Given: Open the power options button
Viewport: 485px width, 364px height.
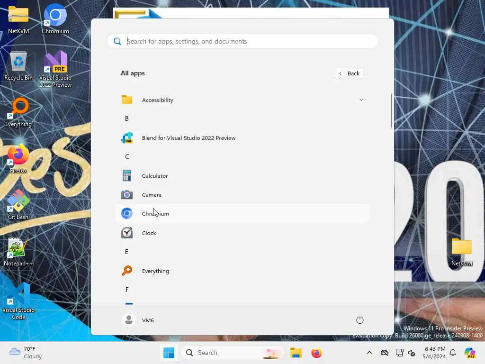Looking at the screenshot, I should [360, 320].
